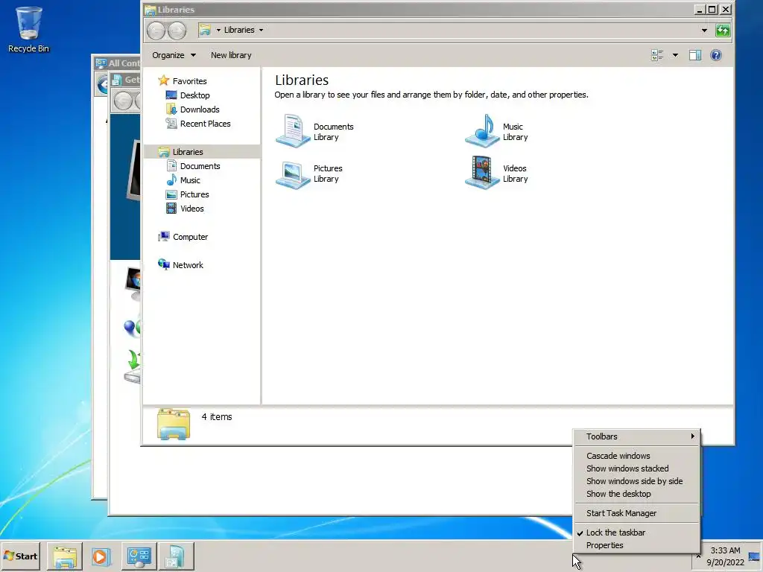Expand dropdown arrow after Libraries in address bar
The image size is (763, 572).
click(x=262, y=30)
